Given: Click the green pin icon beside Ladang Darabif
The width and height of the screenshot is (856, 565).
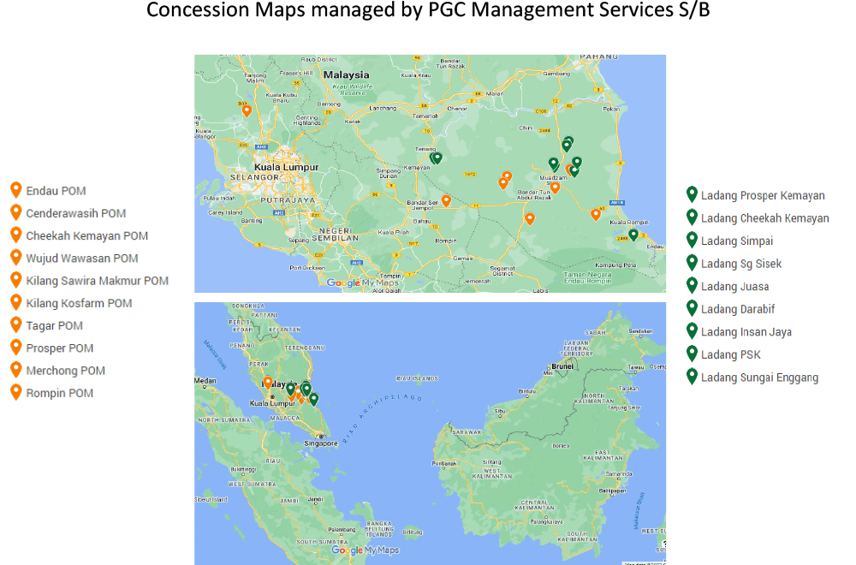Looking at the screenshot, I should click(x=692, y=308).
